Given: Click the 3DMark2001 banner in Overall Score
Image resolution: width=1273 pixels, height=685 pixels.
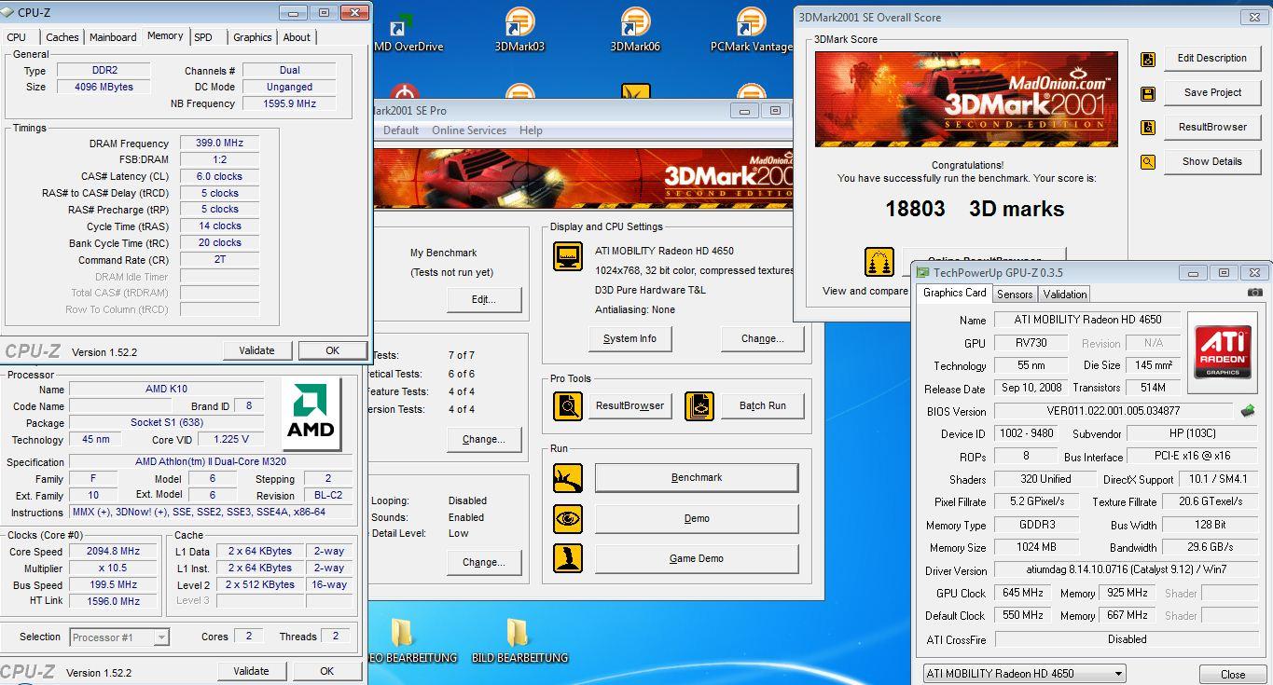Looking at the screenshot, I should 966,99.
